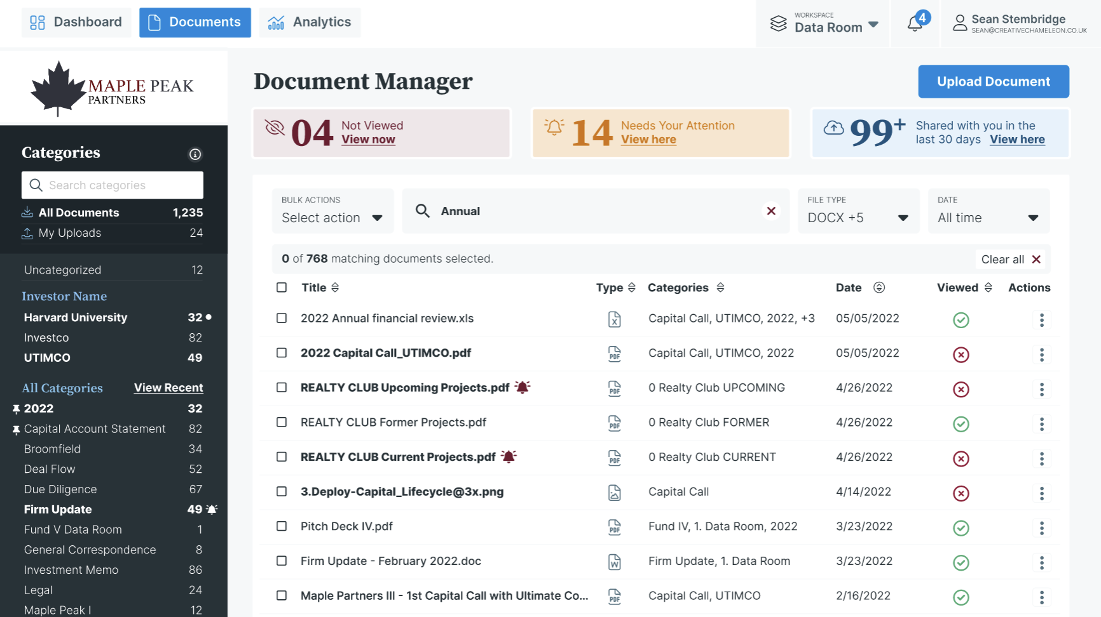
Task: Toggle the select-all checkbox in table header
Action: point(282,288)
